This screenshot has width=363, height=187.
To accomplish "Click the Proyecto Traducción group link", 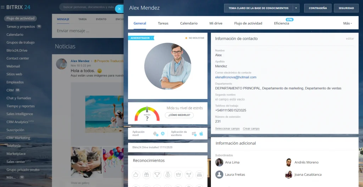I will (110, 61).
